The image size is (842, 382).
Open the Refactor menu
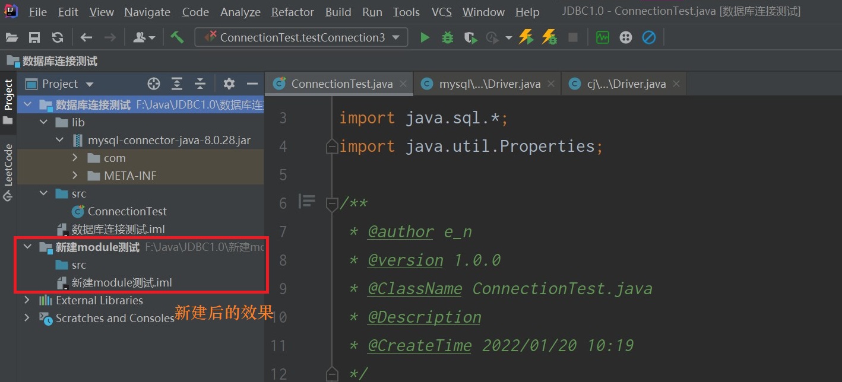pyautogui.click(x=293, y=12)
